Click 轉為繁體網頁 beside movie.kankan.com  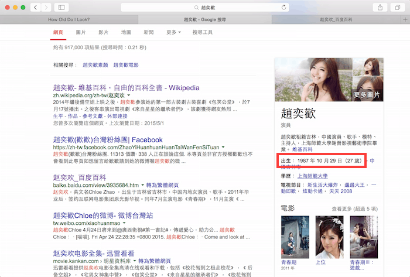(x=154, y=261)
